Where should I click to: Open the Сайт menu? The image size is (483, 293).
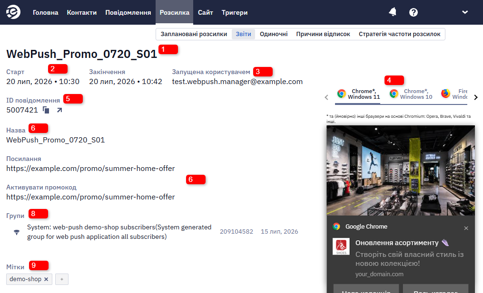click(x=206, y=13)
